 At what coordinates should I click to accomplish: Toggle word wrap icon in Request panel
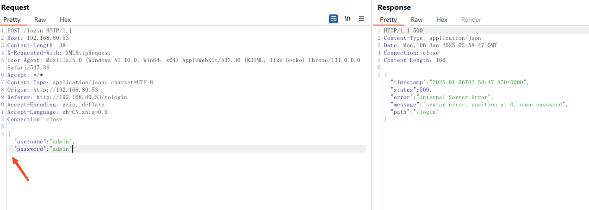pos(333,19)
